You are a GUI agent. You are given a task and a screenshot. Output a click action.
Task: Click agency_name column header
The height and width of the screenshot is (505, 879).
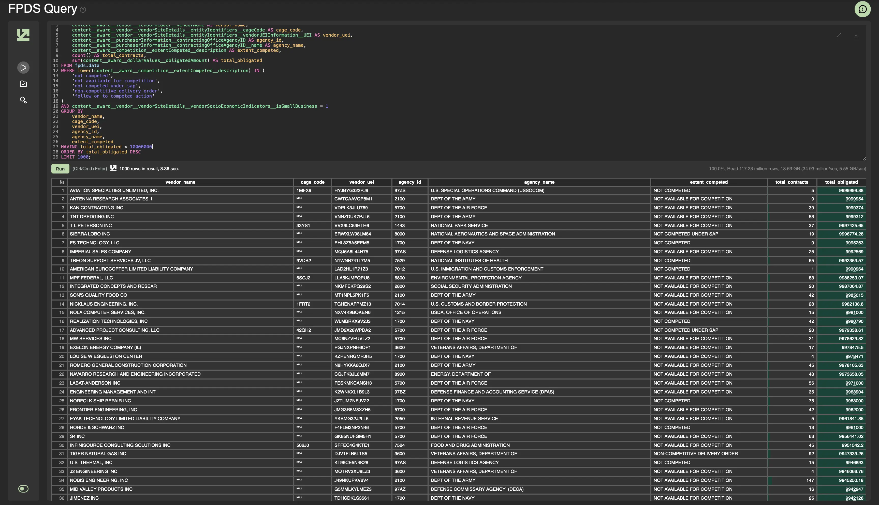click(x=539, y=182)
